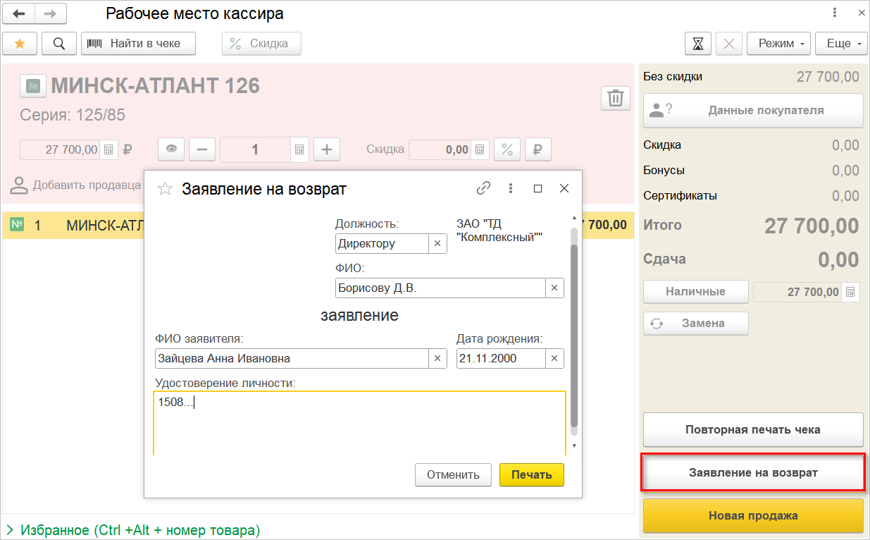Clear the 'Дата рождения' field

554,358
